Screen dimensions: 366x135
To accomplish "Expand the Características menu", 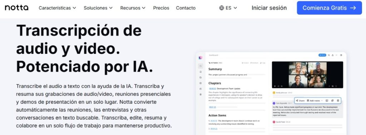I will pos(58,8).
